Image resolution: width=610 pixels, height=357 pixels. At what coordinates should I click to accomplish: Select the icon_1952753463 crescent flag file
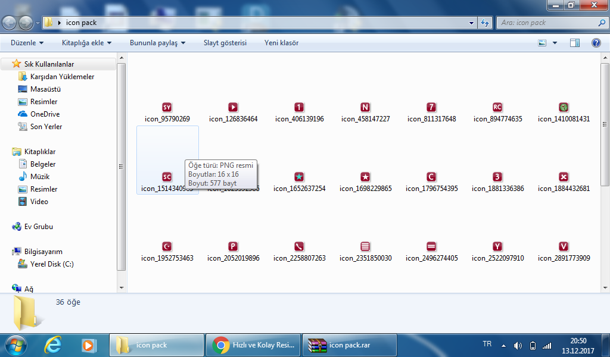point(167,252)
